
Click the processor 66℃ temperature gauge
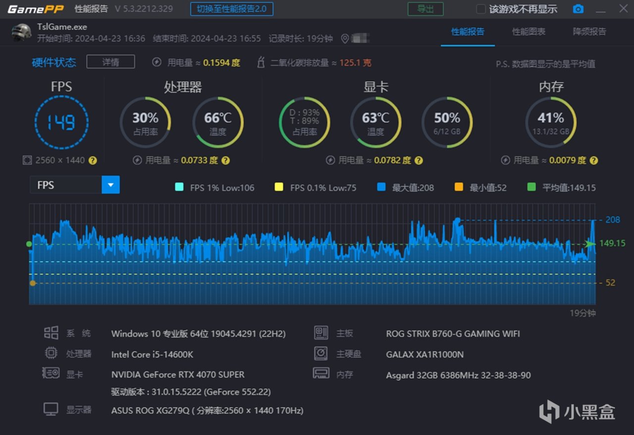(x=218, y=122)
